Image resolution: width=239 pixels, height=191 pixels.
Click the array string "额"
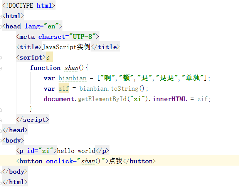126,78
